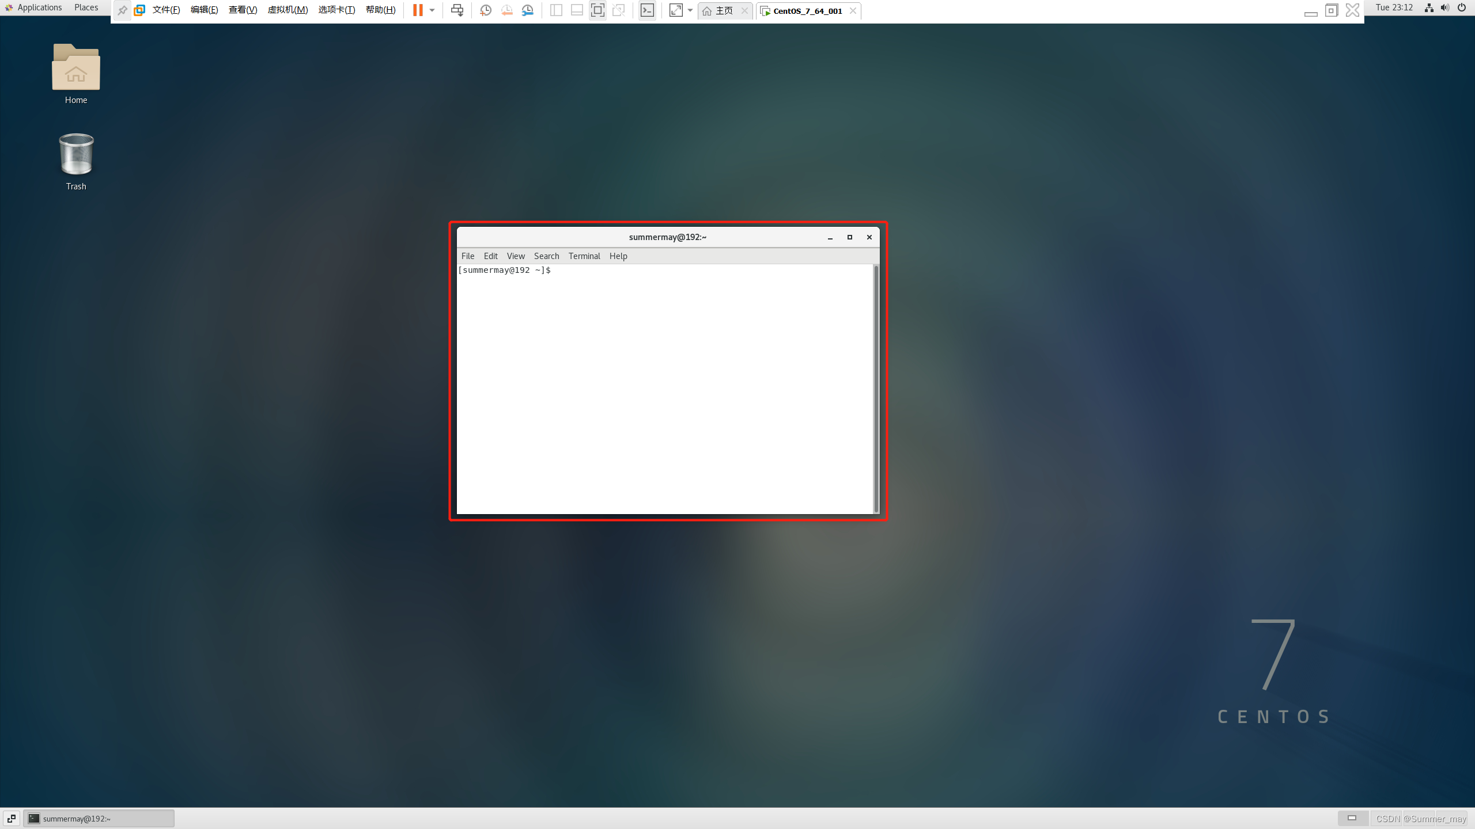Send Ctrl+Alt+Del to virtual machine
Screen dimensions: 1475x829
tap(457, 10)
